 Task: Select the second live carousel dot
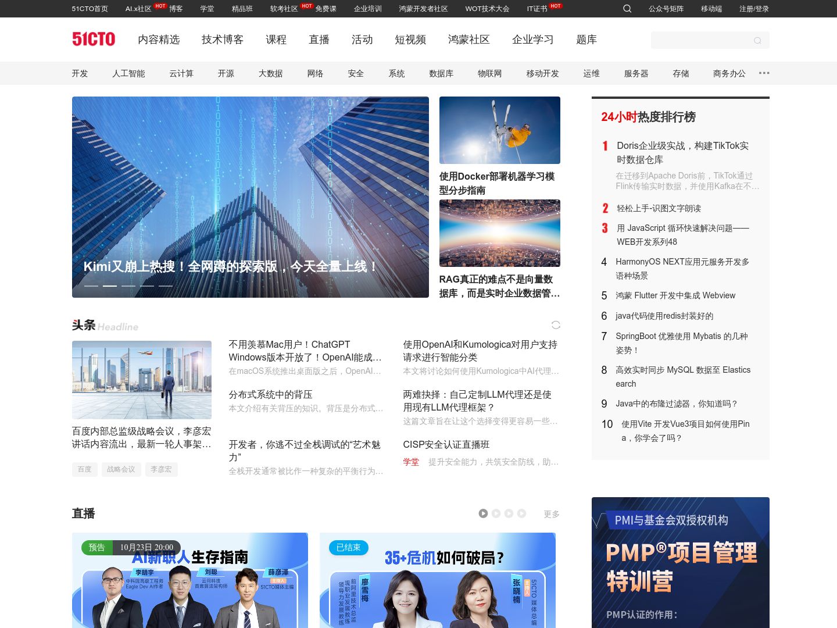pyautogui.click(x=496, y=513)
